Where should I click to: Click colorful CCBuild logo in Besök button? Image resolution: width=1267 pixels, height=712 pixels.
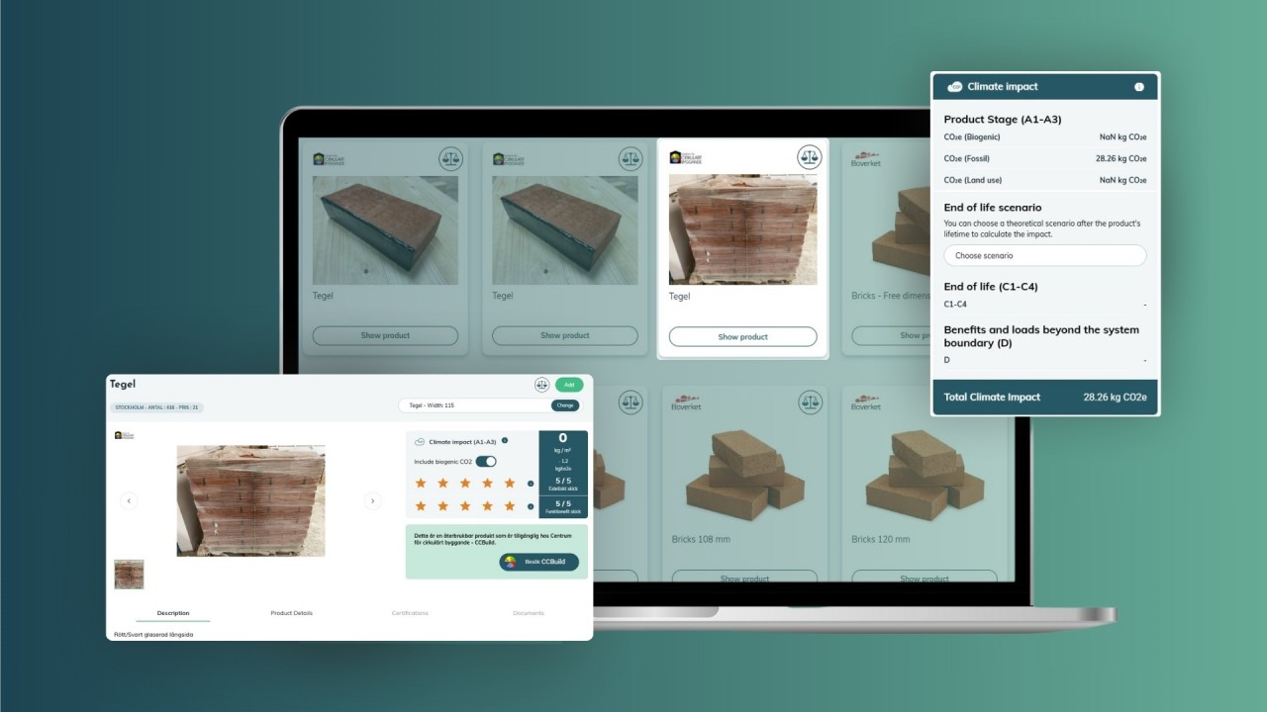click(x=511, y=562)
